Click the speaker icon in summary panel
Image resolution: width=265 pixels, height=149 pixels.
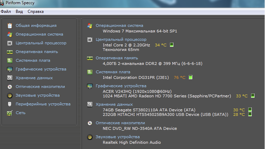click(90, 137)
